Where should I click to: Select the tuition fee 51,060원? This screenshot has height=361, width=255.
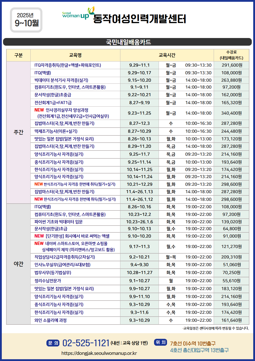coord(232,265)
